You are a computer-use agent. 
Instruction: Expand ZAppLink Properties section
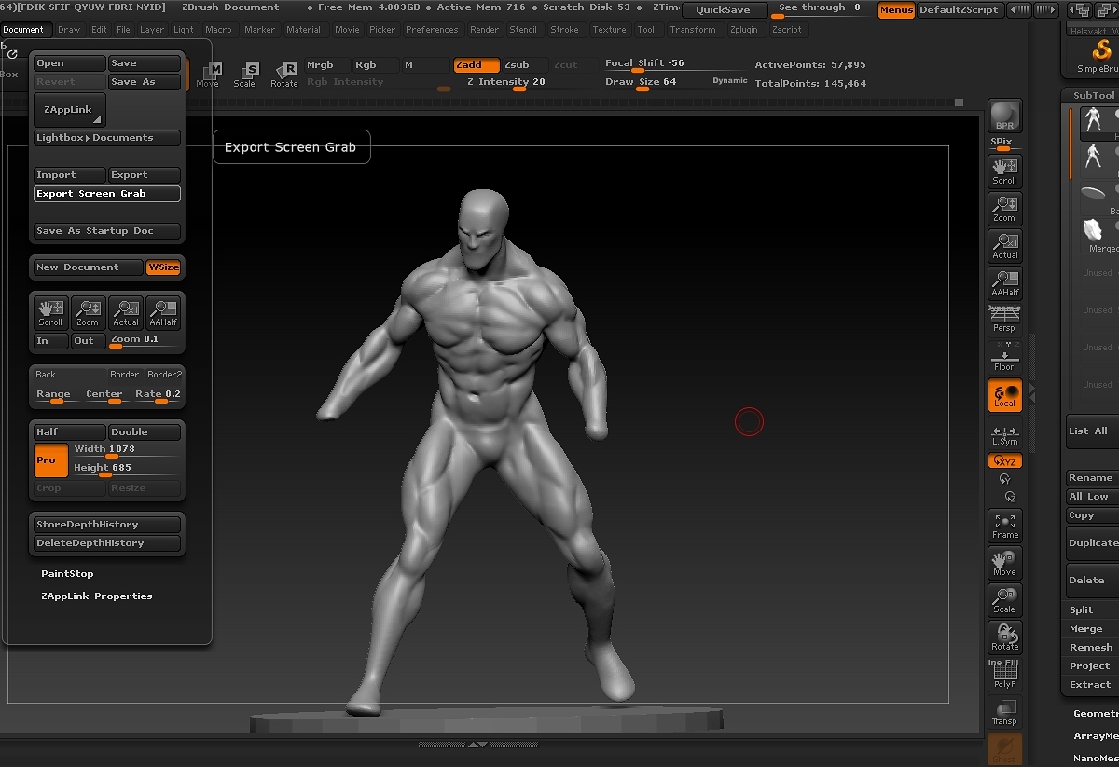(97, 596)
